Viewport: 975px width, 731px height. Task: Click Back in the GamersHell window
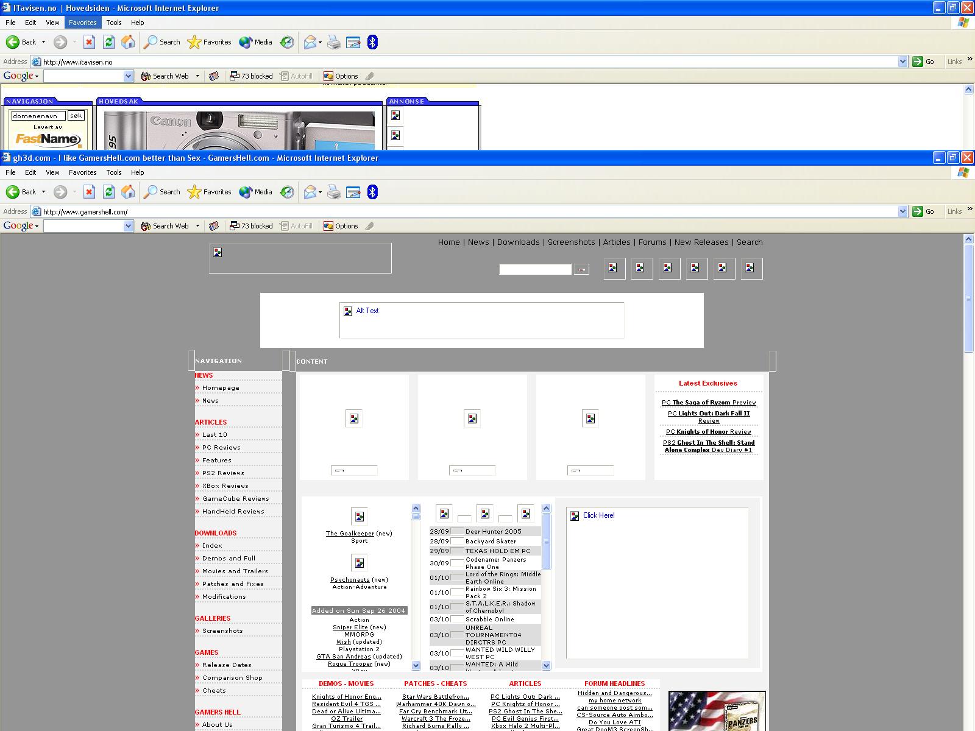21,192
